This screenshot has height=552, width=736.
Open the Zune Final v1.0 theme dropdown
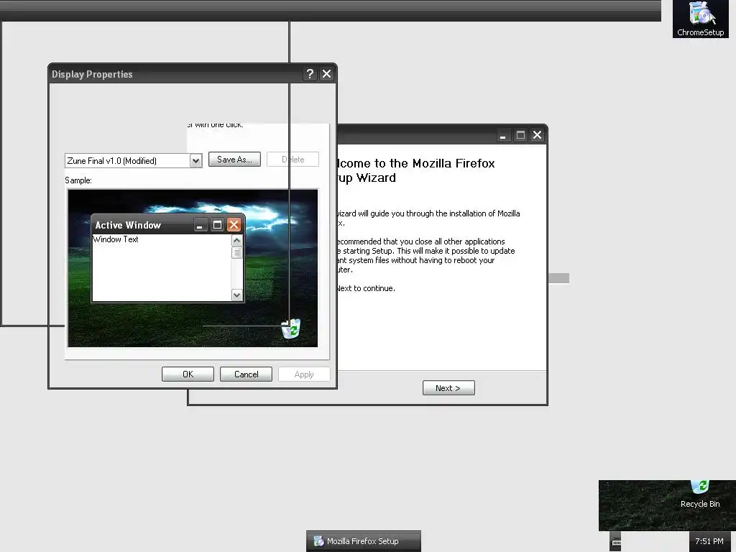coord(195,160)
